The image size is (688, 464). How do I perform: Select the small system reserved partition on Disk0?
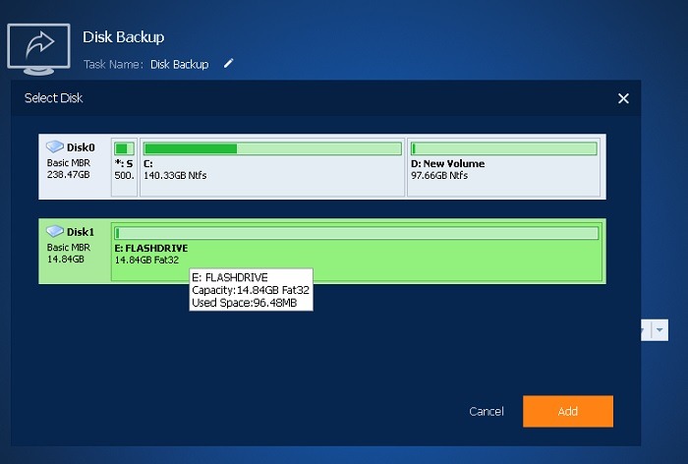coord(124,168)
